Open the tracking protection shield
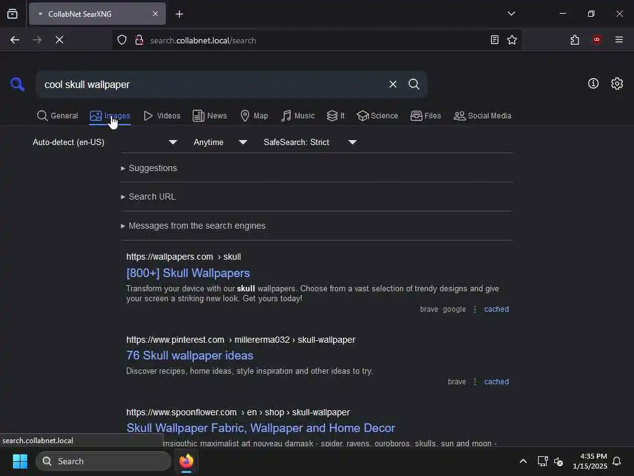The image size is (634, 476). [x=122, y=40]
